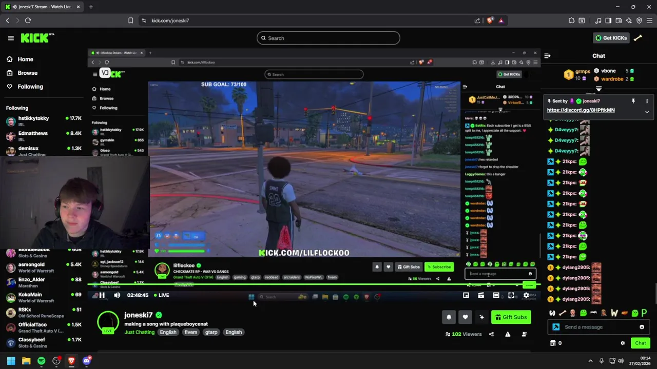Report the stream via warning icon
657x369 pixels.
(508, 334)
